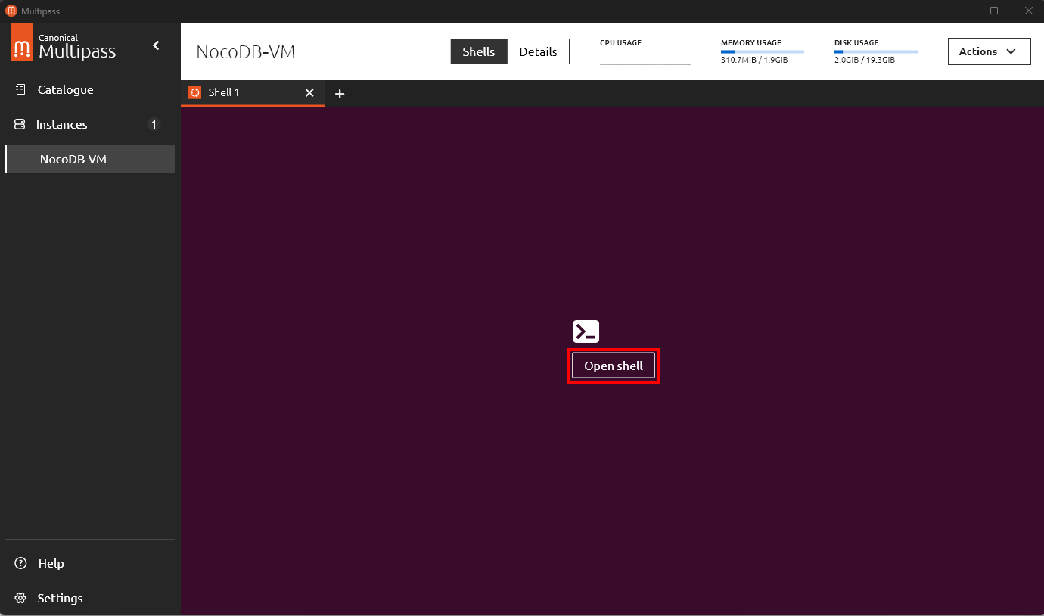This screenshot has width=1044, height=616.
Task: Click the memory usage bar
Action: pyautogui.click(x=762, y=51)
